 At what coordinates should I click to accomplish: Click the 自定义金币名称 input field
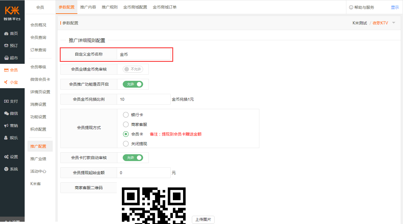click(144, 54)
